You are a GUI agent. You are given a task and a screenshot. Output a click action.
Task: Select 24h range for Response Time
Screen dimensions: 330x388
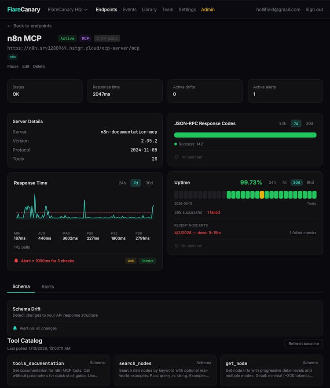pos(122,183)
